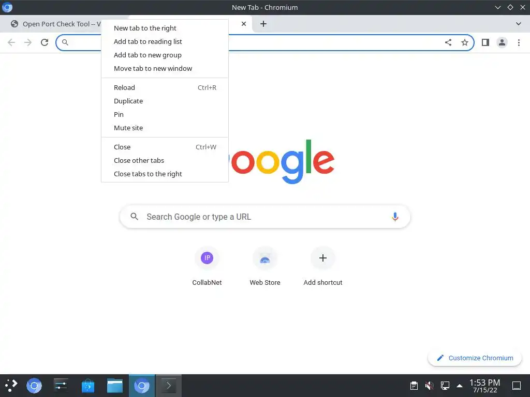Select Close other tabs
The width and height of the screenshot is (530, 397).
click(165, 160)
